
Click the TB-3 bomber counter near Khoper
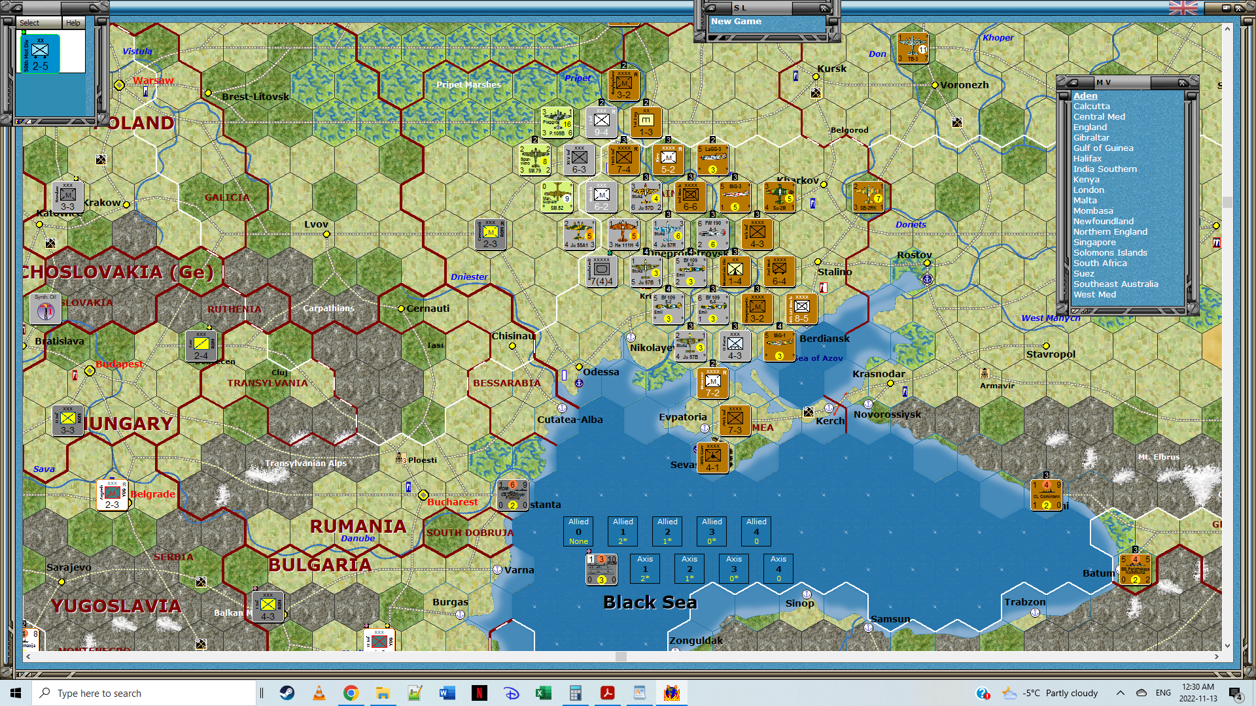913,48
